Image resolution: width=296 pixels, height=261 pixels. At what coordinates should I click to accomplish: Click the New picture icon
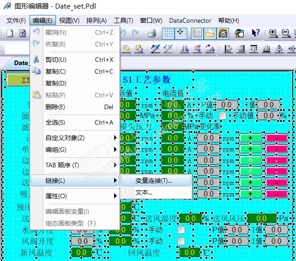(10, 33)
